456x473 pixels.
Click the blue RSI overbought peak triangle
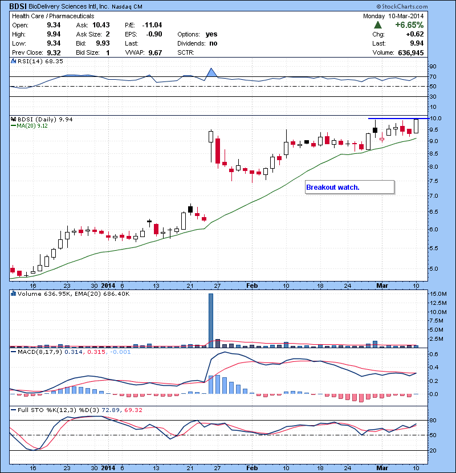tap(211, 72)
